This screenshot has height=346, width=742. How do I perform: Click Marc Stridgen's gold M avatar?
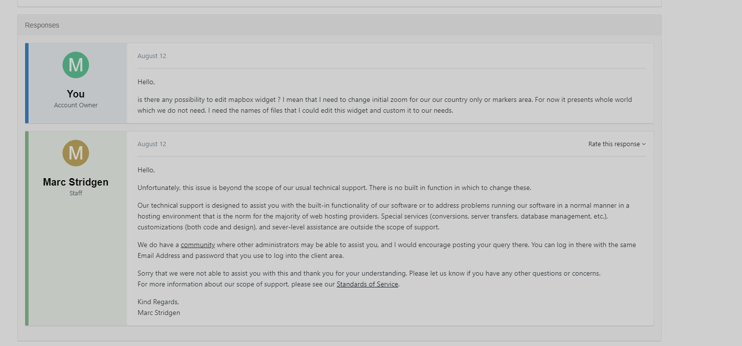pyautogui.click(x=76, y=153)
